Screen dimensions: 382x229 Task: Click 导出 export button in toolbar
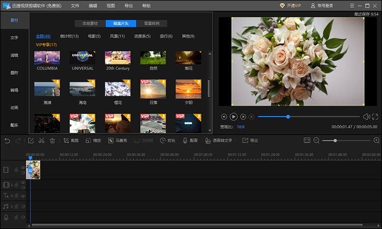pos(250,140)
